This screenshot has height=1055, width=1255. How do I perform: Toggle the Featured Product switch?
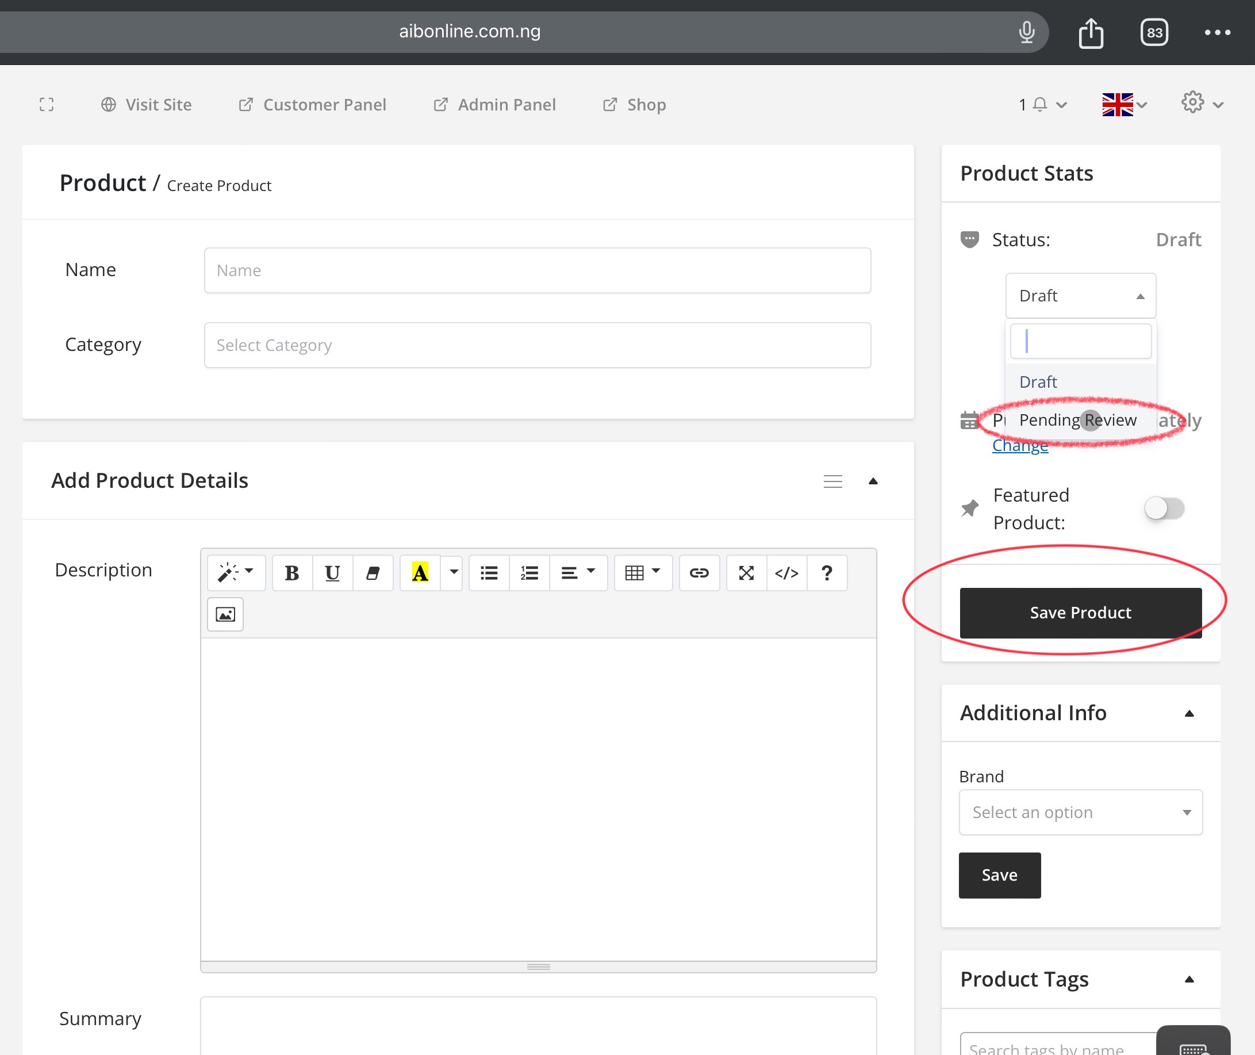(1164, 509)
